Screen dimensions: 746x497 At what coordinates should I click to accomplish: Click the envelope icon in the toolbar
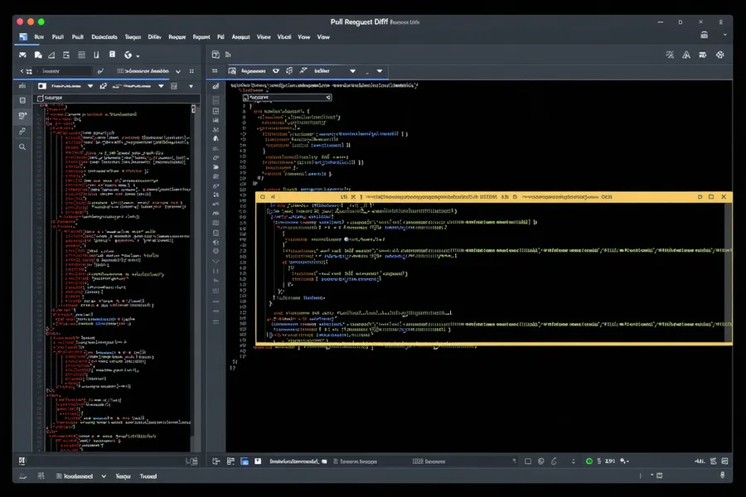[22, 55]
